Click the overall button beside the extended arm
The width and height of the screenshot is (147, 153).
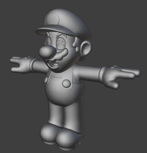coord(66,83)
